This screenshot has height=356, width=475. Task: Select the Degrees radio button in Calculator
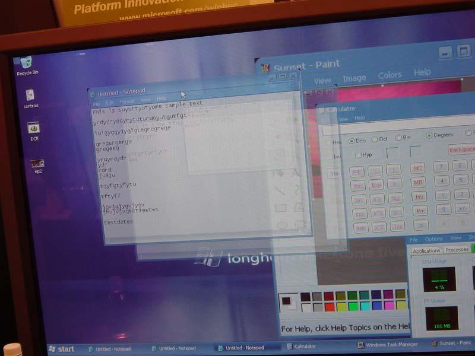[440, 135]
